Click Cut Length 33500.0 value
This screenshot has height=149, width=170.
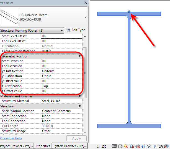[x=61, y=126]
